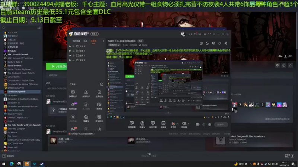Toggle visibility of 文本 1 layer
The height and width of the screenshot is (167, 298).
pyautogui.click(x=70, y=51)
